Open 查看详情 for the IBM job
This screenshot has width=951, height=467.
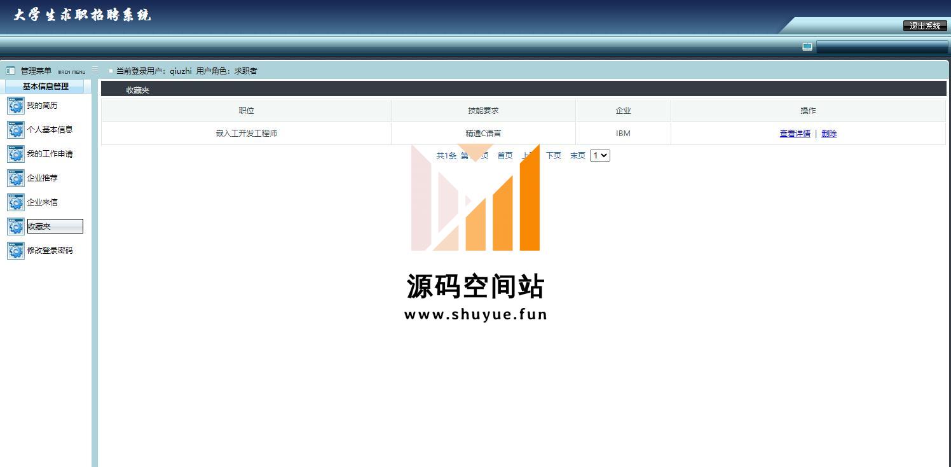pyautogui.click(x=795, y=134)
